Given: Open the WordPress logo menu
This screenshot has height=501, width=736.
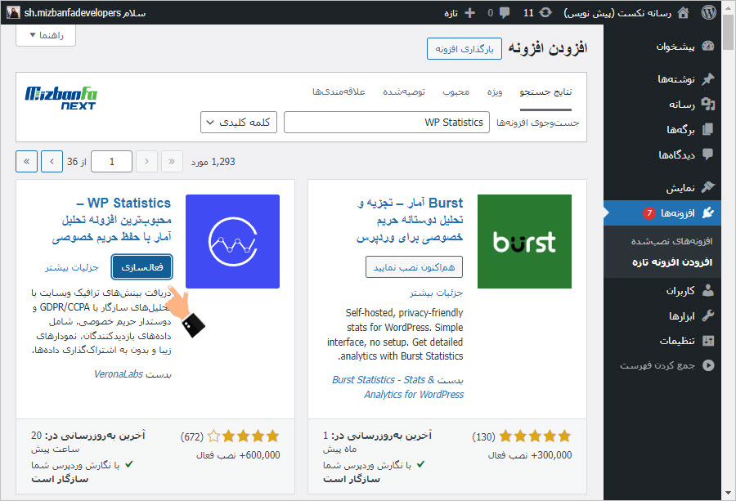Looking at the screenshot, I should click(x=708, y=12).
